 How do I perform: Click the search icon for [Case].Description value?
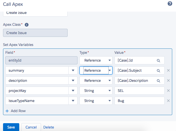pos(159,81)
